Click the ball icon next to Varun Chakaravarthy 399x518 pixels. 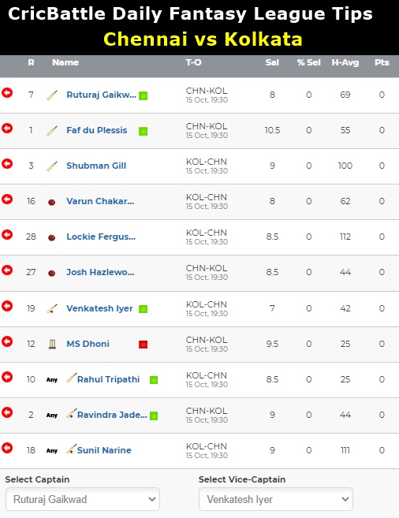(51, 202)
